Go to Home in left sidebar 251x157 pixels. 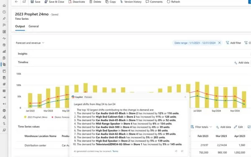(4, 5)
